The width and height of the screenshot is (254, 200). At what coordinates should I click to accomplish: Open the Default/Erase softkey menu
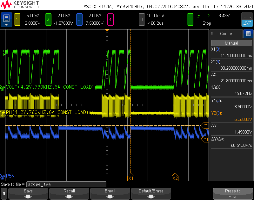151,194
